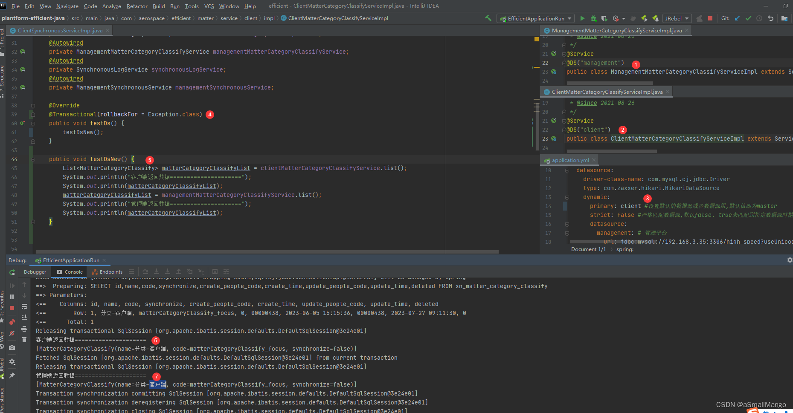The image size is (793, 413).
Task: Open the File menu
Action: pyautogui.click(x=15, y=6)
